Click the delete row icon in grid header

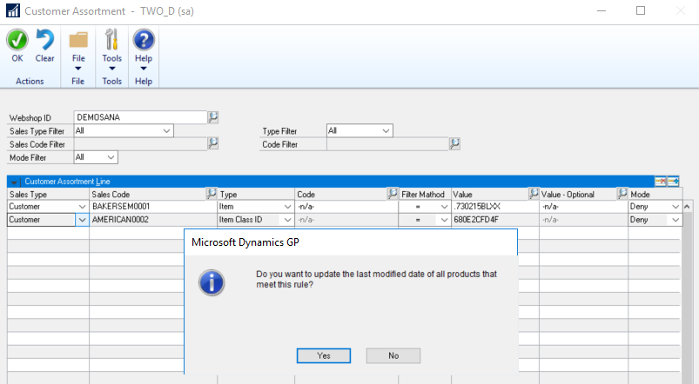(x=661, y=181)
